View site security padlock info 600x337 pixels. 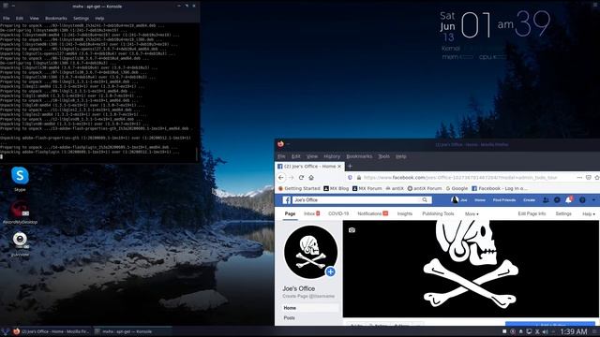tap(358, 177)
